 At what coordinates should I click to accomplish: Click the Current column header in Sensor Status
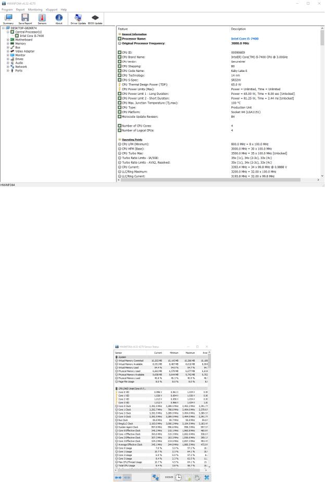click(158, 353)
